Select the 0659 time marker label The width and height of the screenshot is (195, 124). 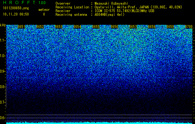170,27
